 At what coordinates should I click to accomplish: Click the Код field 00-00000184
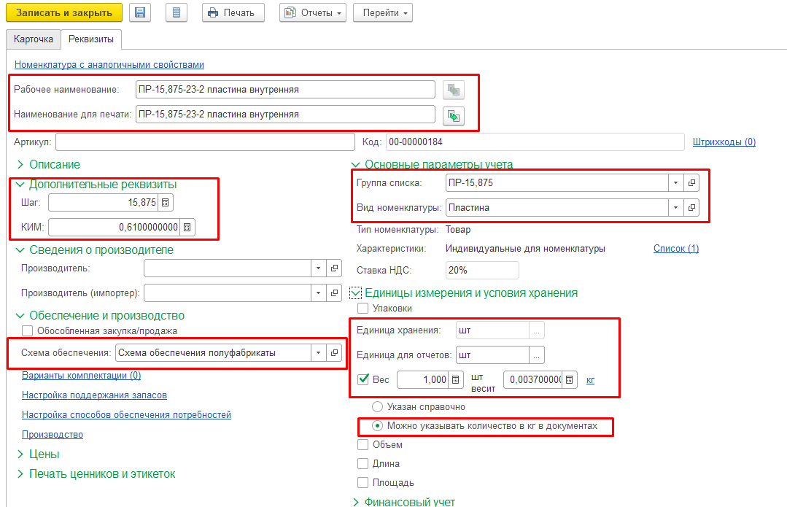(535, 142)
